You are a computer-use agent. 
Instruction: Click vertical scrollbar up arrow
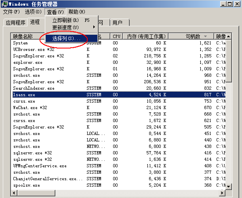(229, 36)
